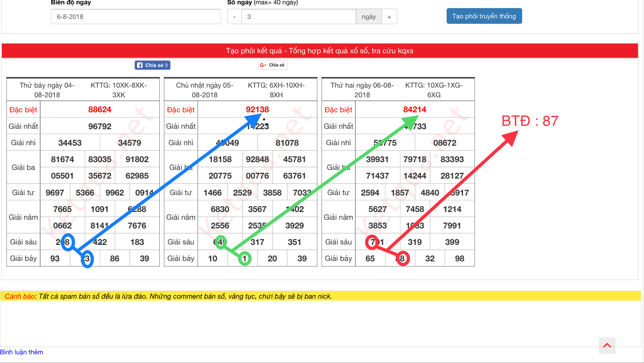Select fifth prize number 7665
Screen dimensions: 644x363
pos(62,209)
